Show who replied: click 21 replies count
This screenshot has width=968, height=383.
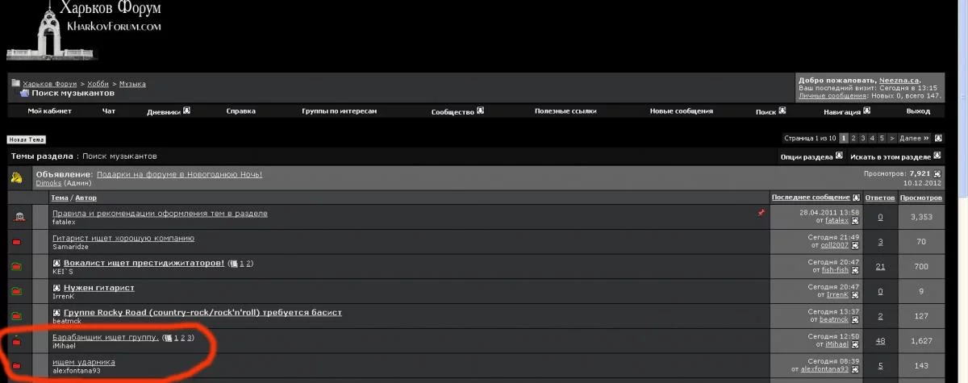tap(880, 267)
